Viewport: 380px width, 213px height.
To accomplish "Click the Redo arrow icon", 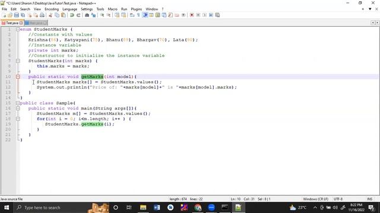I will [x=78, y=15].
